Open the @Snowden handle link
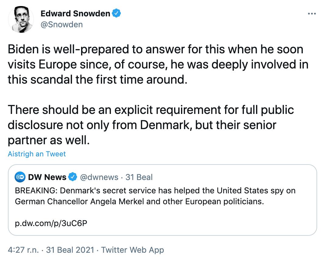Screen dimensions: 325x260 tap(61, 25)
